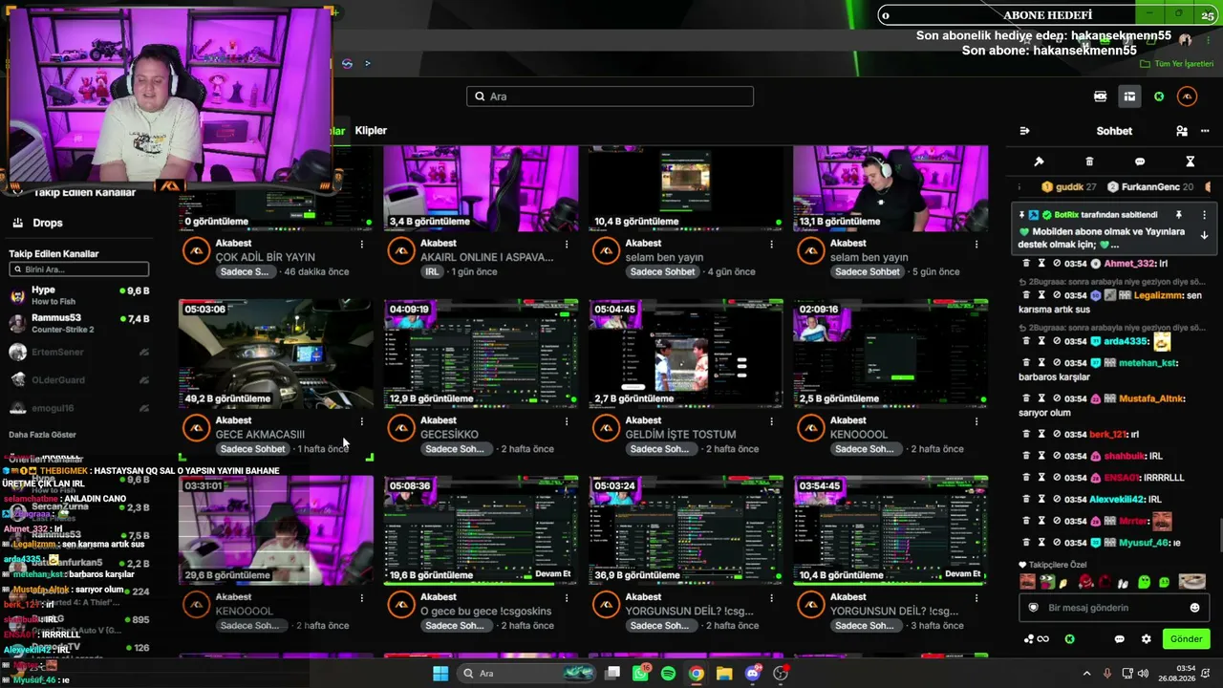This screenshot has height=688, width=1223.
Task: Open chat users list icon
Action: pos(1182,131)
